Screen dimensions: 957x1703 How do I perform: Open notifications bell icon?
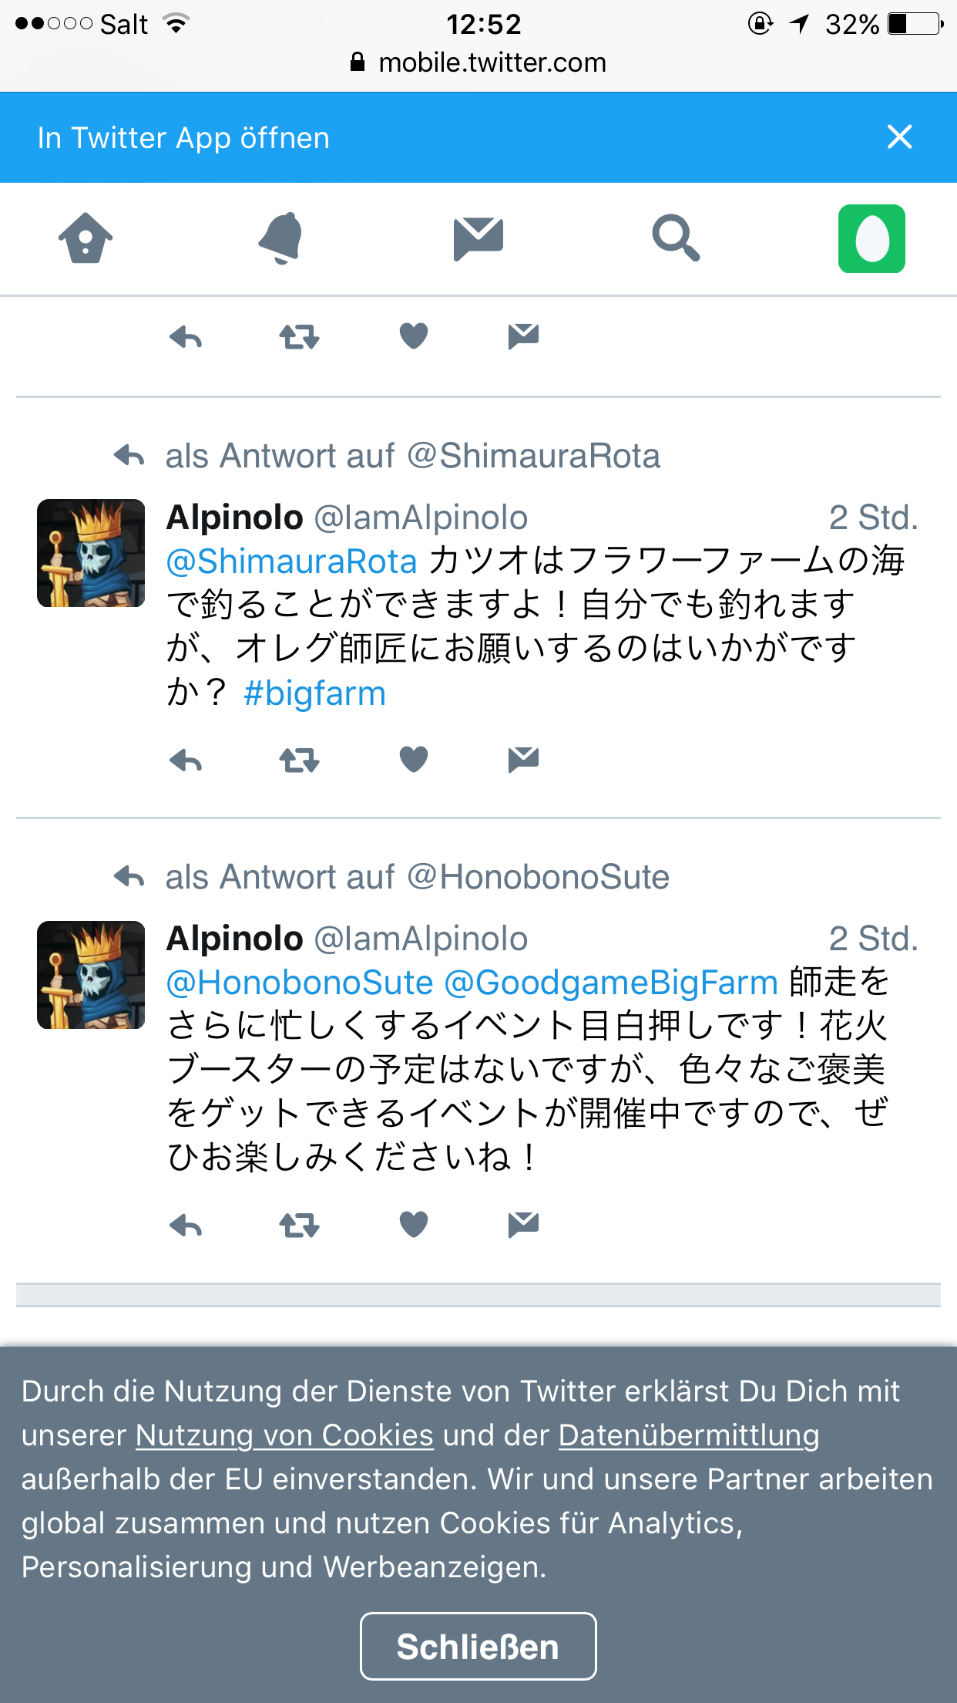click(280, 238)
